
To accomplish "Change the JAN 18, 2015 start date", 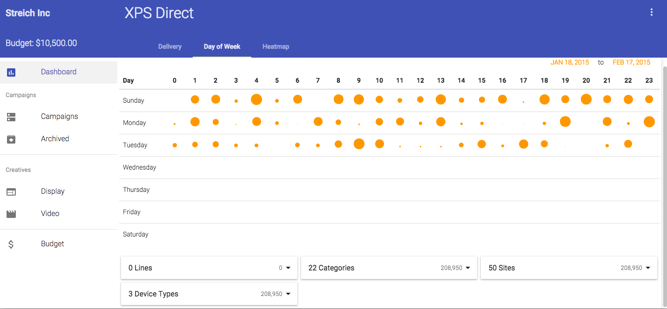I will 570,62.
